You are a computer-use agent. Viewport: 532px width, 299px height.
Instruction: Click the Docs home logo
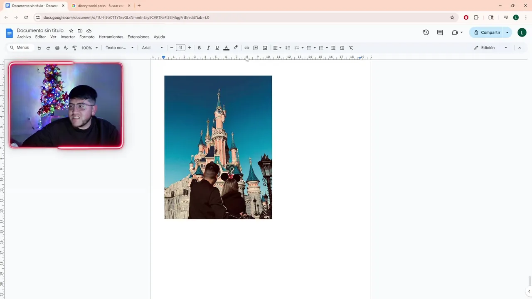point(9,33)
